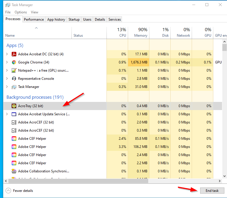Click the Notepad++ process icon
The width and height of the screenshot is (227, 198).
(14, 70)
